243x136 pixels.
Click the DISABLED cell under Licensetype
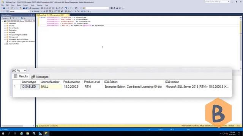click(30, 87)
